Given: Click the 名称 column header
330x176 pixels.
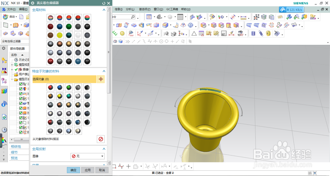Looking at the screenshot, I should pos(14,55).
